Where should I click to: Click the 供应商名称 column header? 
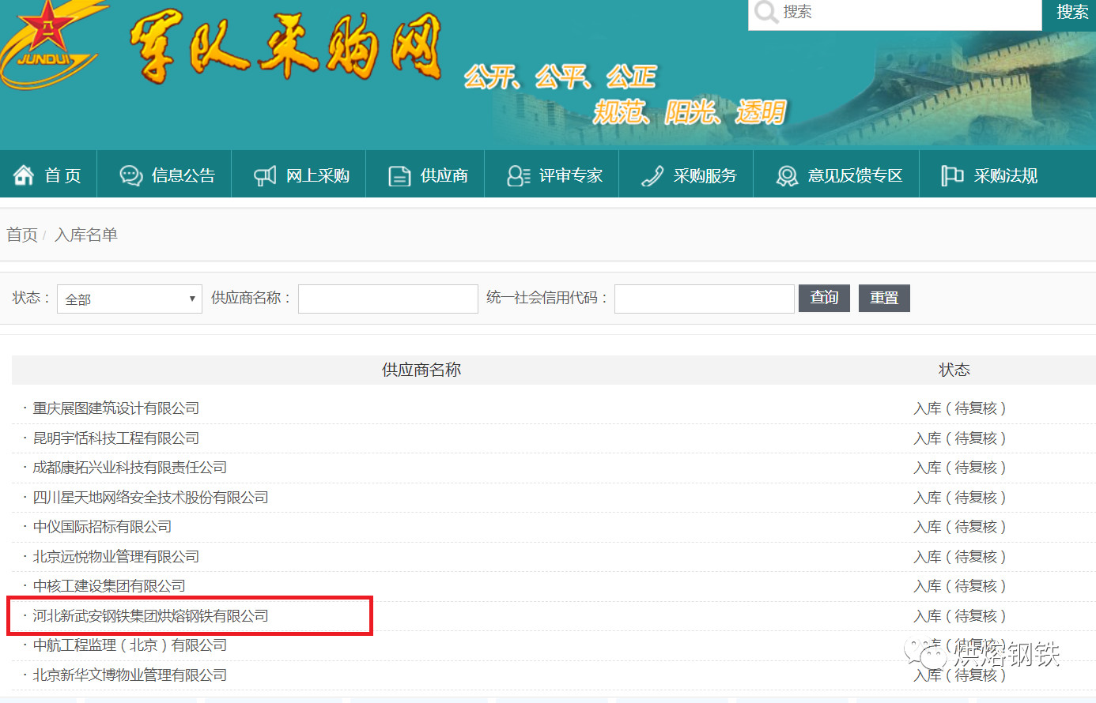point(421,370)
